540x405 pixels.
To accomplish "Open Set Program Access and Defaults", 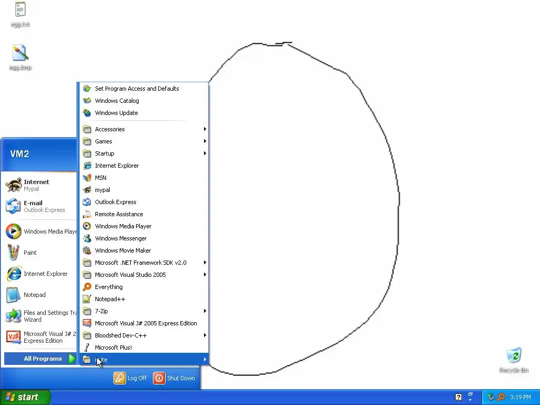I will (143, 89).
